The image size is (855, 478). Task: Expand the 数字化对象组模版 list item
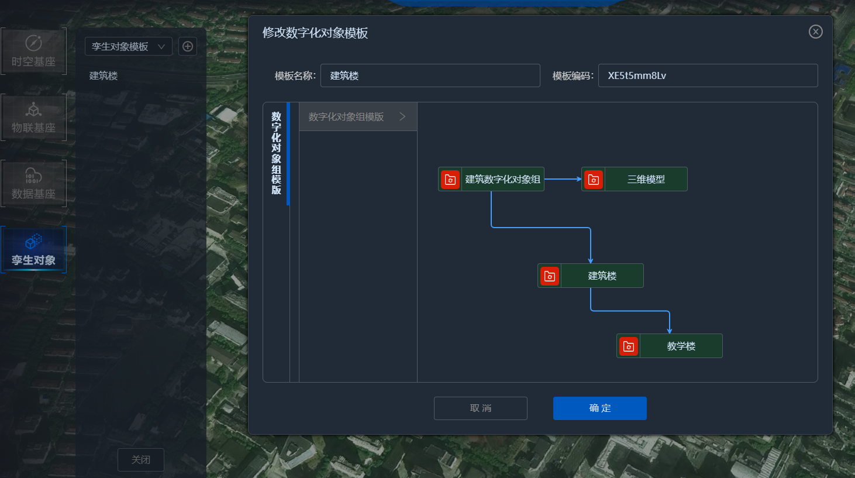358,117
